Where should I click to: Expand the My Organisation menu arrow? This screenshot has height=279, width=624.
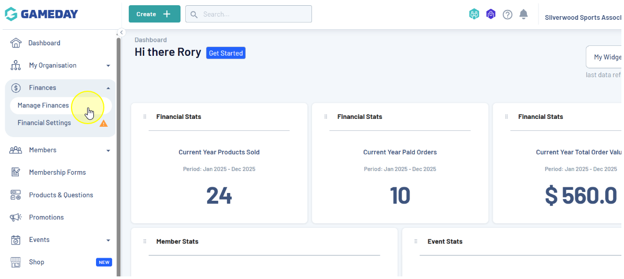[x=108, y=66]
